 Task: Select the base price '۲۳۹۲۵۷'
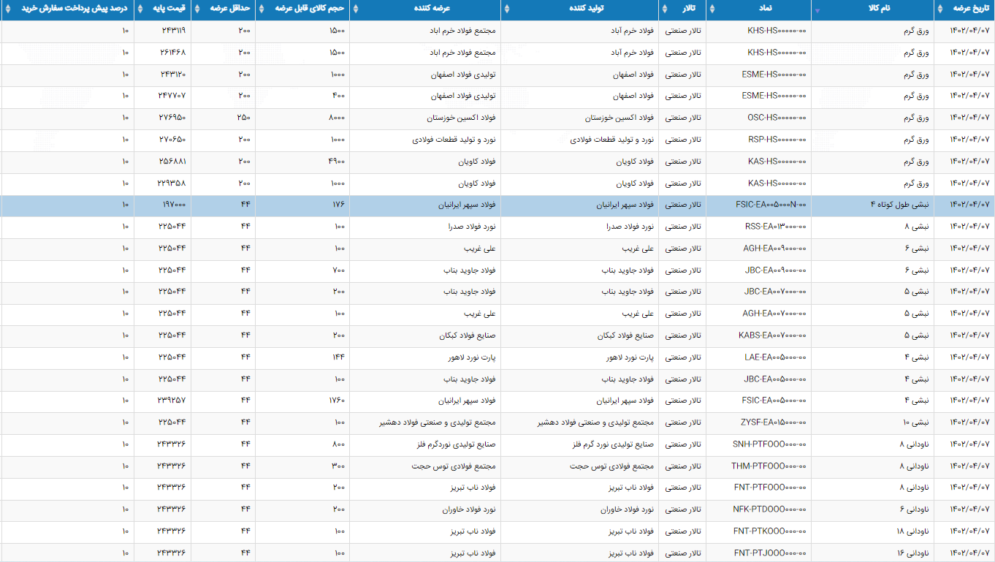[x=172, y=400]
